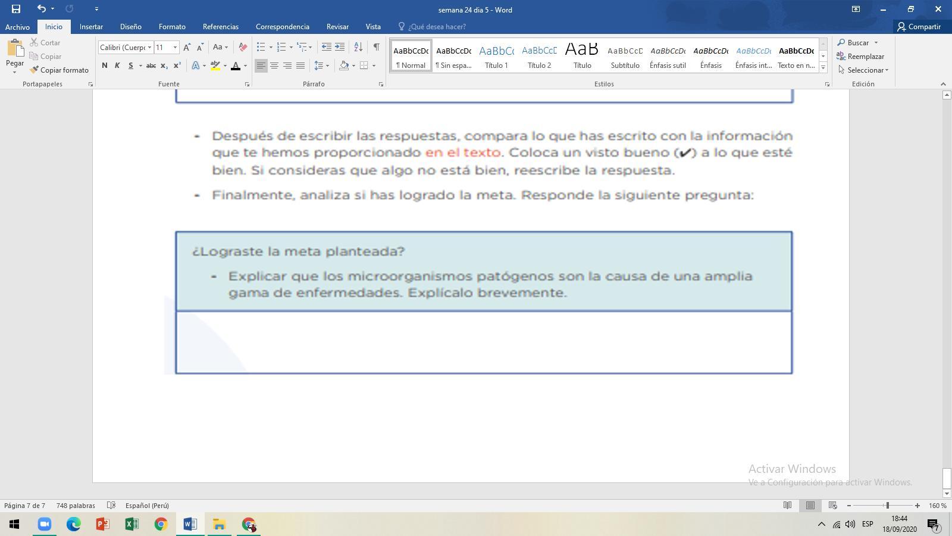This screenshot has width=952, height=536.
Task: Toggle underline (S) formatting
Action: pos(130,66)
